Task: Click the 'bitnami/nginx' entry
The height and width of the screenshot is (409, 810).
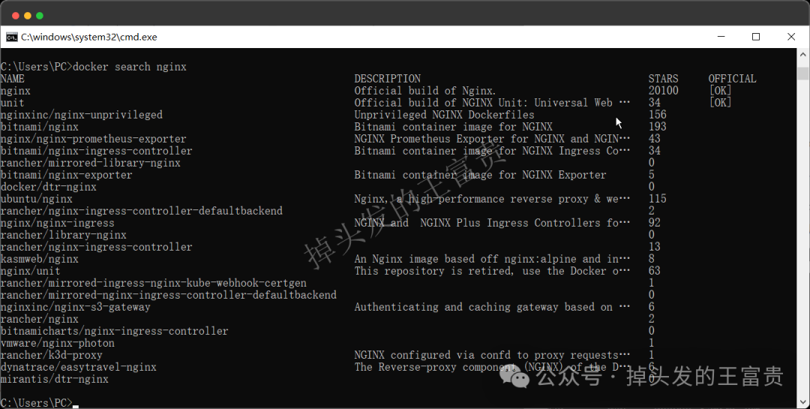Action: 40,127
